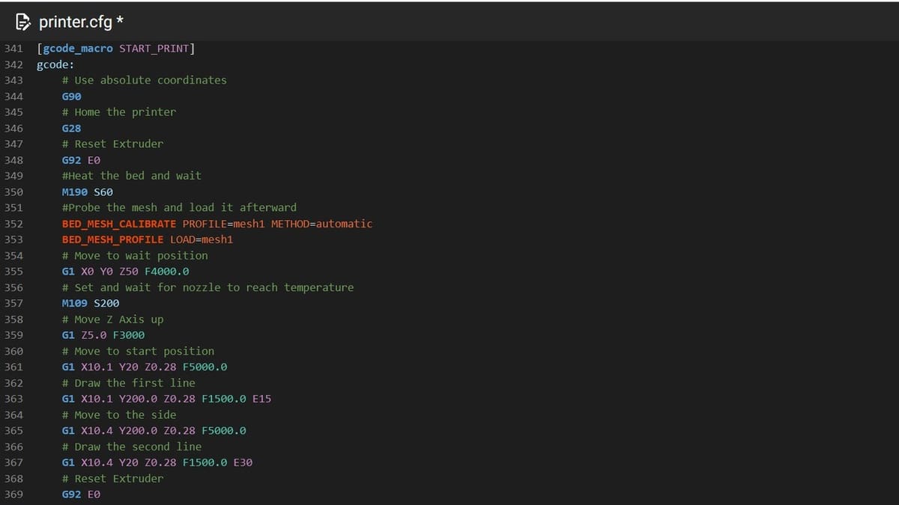Place cursor on the G90 command

72,97
